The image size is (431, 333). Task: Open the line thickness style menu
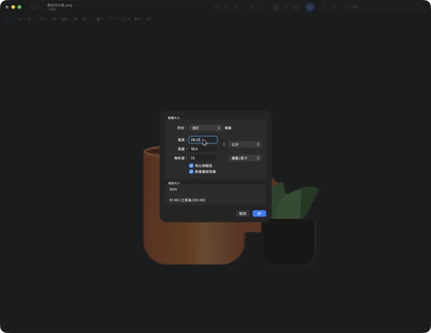[x=100, y=19]
